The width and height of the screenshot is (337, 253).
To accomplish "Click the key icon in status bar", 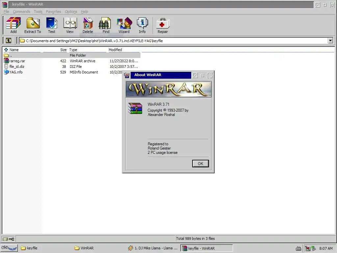I will [12, 239].
